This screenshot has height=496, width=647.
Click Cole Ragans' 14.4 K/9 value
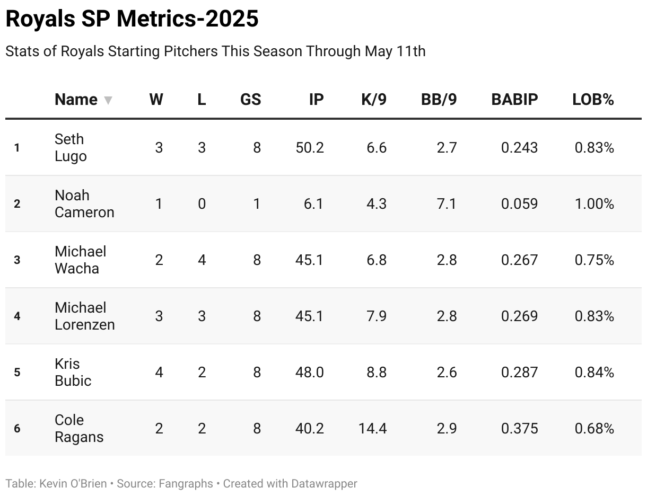click(x=372, y=428)
